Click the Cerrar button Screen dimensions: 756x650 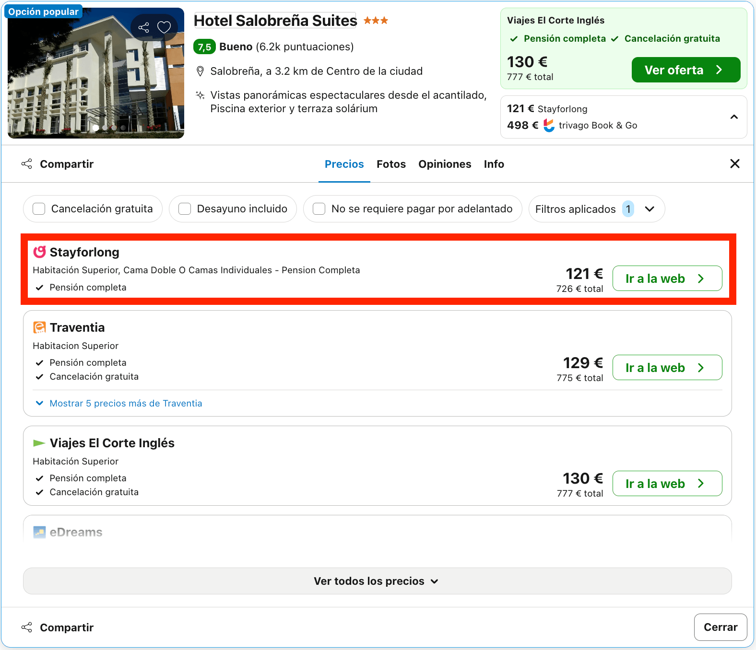coord(721,627)
